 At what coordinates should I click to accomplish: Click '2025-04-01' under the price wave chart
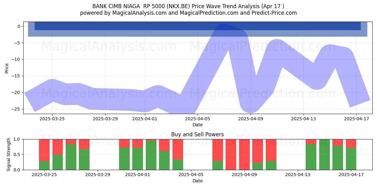point(145,119)
